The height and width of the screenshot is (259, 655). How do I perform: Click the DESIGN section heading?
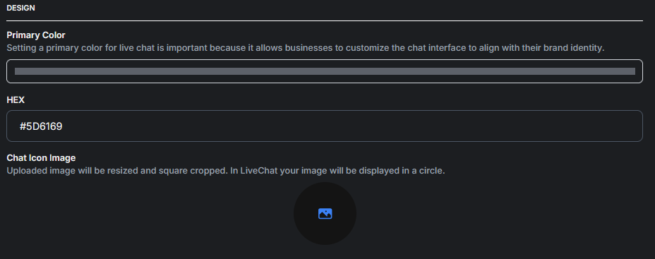(21, 8)
